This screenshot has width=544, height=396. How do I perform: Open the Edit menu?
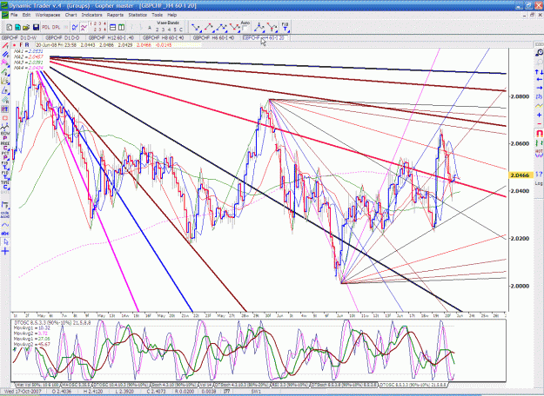(26, 15)
